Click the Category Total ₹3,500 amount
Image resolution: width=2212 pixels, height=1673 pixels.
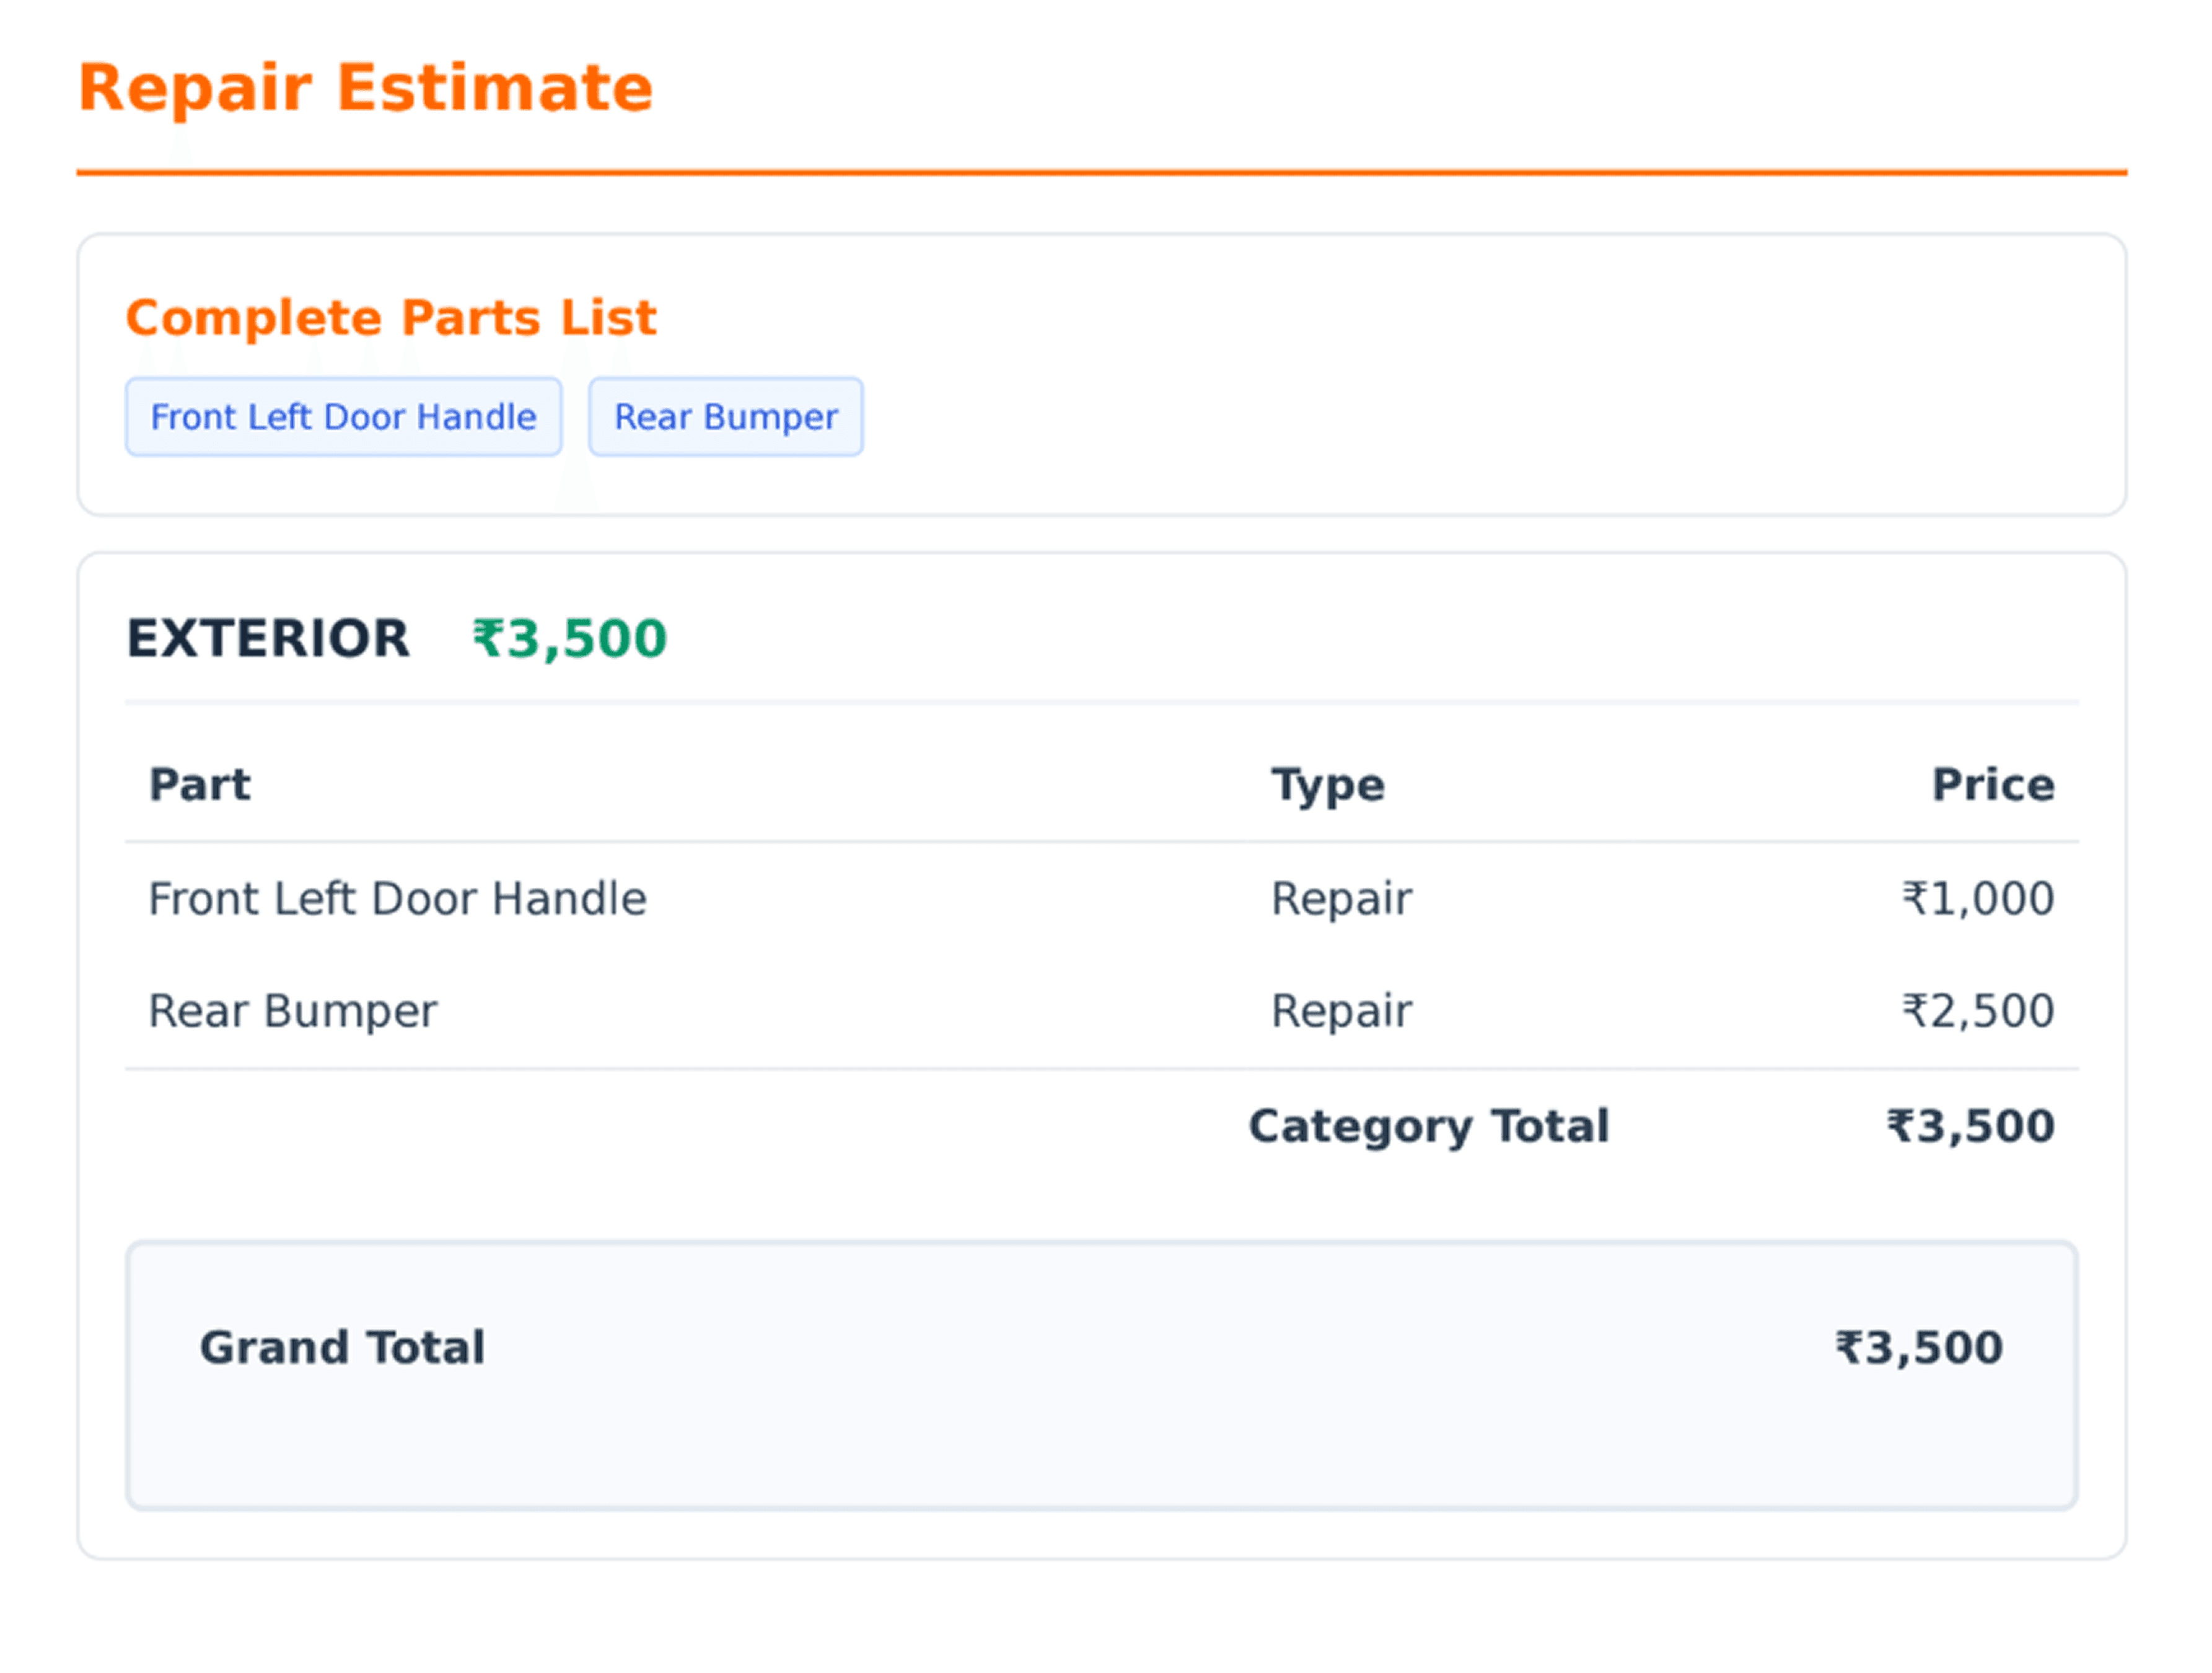coord(1970,1126)
